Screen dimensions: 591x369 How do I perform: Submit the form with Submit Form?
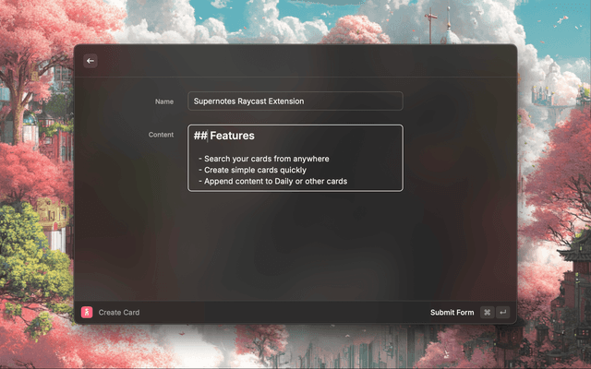coord(452,312)
